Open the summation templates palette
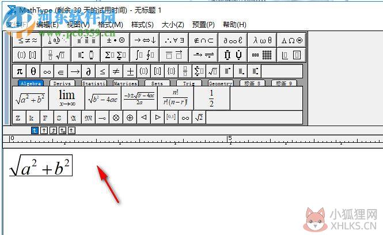 pyautogui.click(x=115, y=55)
